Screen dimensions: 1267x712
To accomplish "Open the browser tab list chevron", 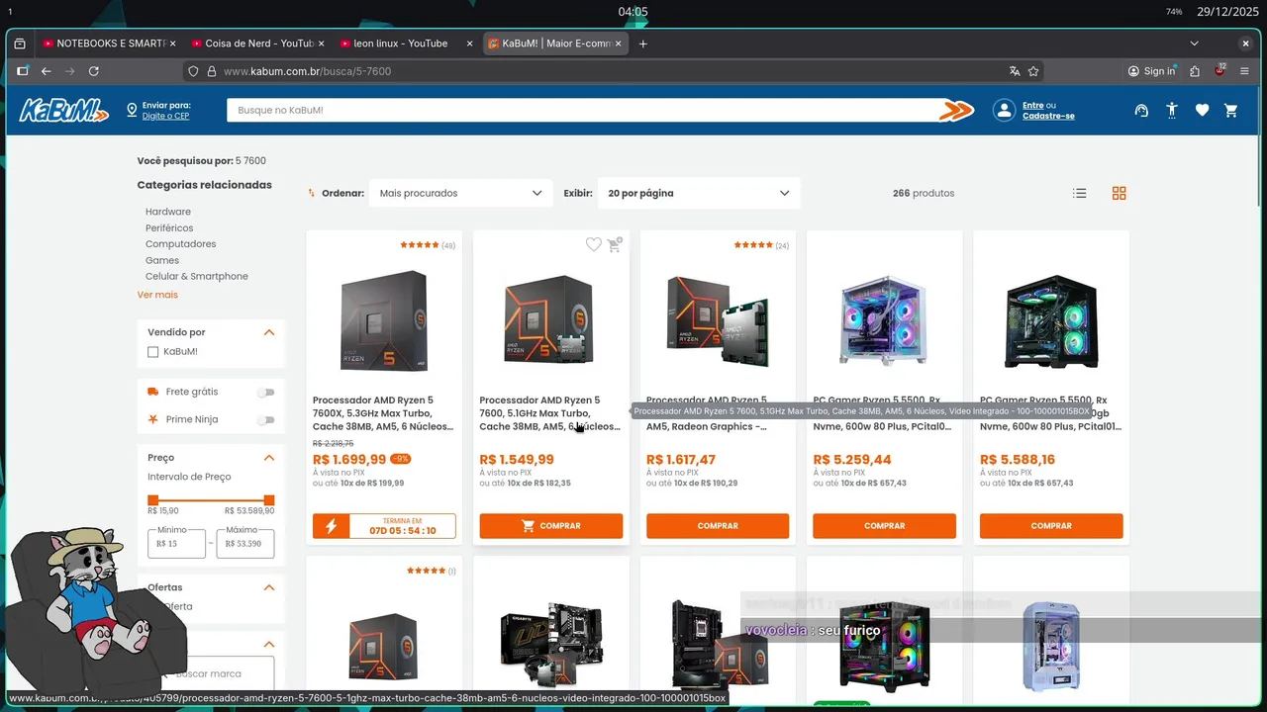I will coord(1194,44).
